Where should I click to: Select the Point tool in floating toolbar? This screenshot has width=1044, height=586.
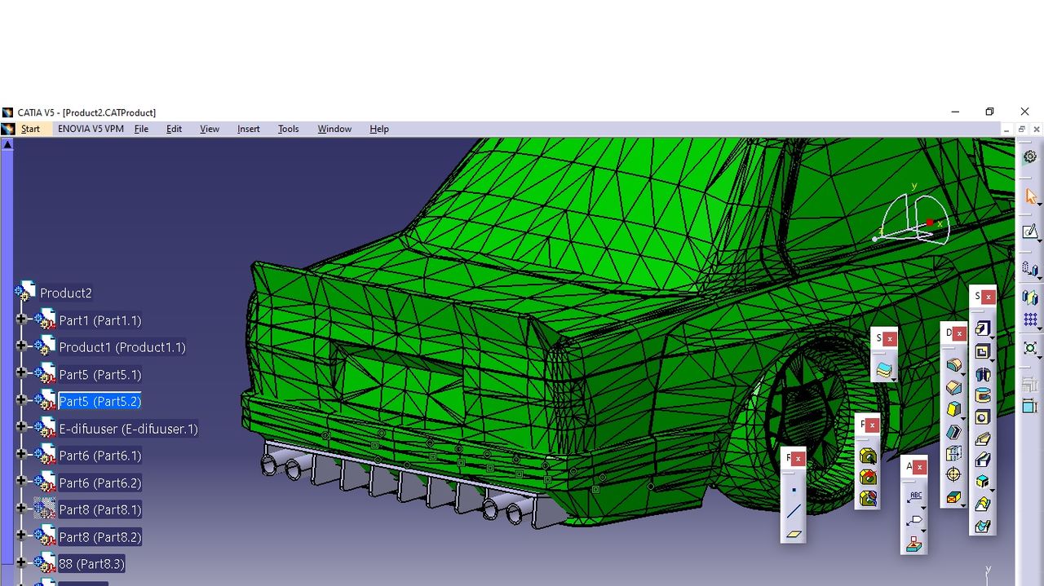coord(794,490)
